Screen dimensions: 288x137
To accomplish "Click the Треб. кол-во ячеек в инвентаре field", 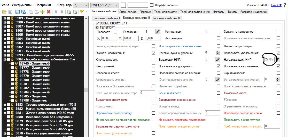I will 147,93.
